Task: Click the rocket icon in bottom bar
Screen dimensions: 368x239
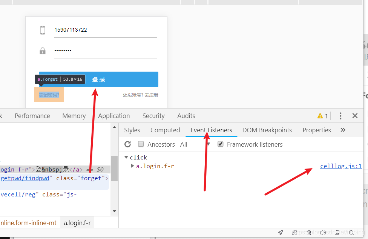Action: (x=280, y=233)
